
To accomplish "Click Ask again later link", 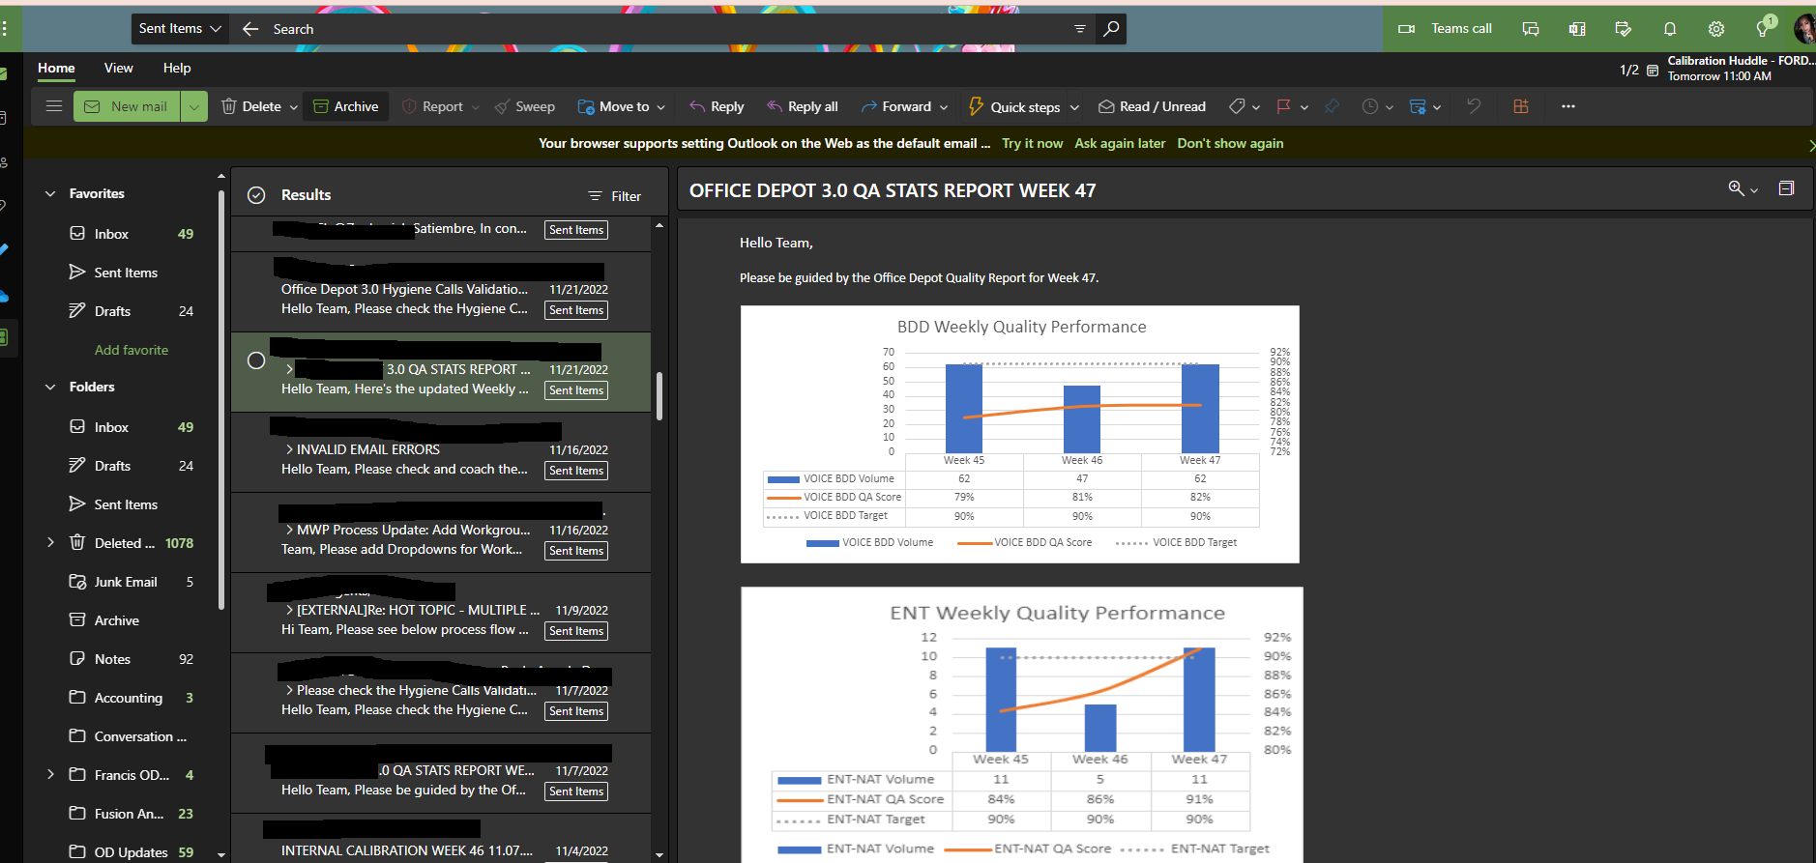I will click(1120, 143).
